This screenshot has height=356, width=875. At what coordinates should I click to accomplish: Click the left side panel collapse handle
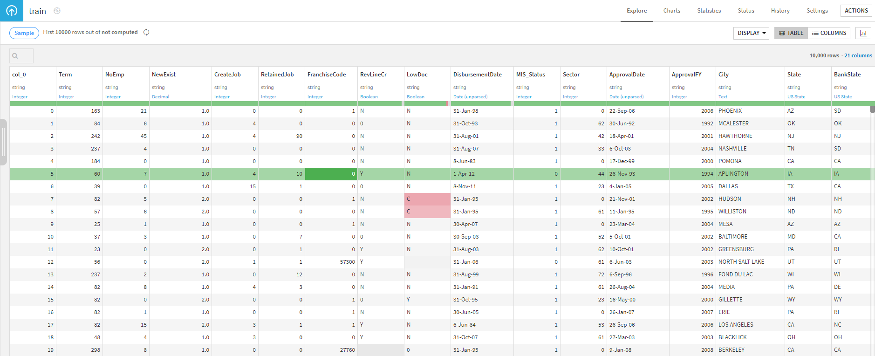3,142
